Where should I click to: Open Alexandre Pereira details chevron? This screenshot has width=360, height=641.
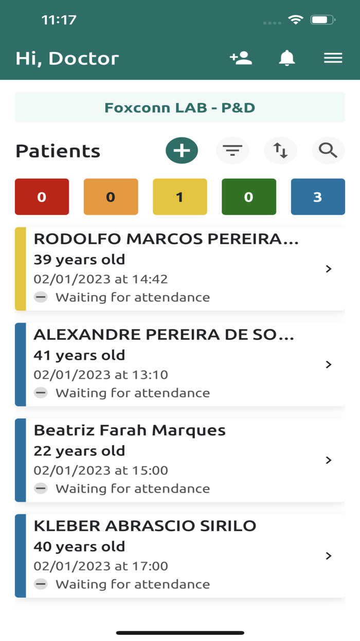(x=329, y=365)
